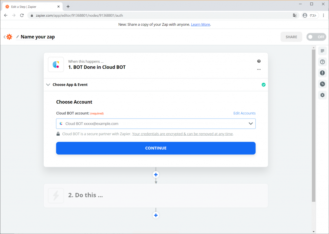Open the sidebar settings gear icon
Viewport: 329px width, 234px height.
322,95
